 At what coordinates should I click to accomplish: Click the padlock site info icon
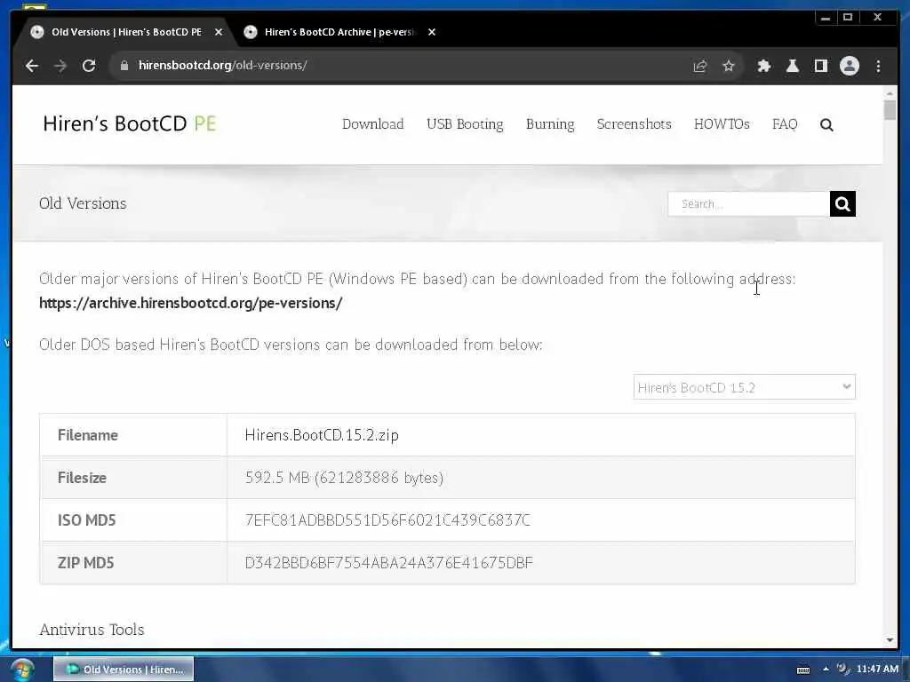[x=124, y=66]
